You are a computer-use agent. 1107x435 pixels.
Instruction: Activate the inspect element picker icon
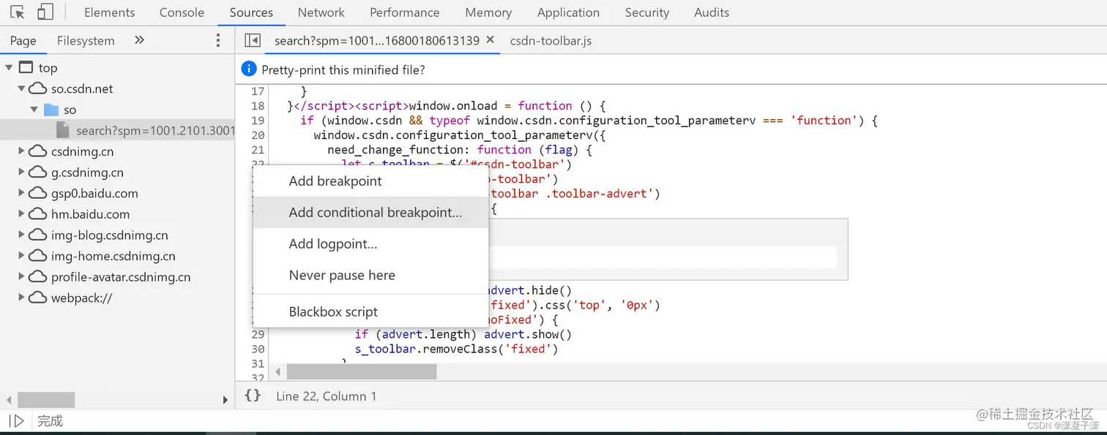[18, 12]
